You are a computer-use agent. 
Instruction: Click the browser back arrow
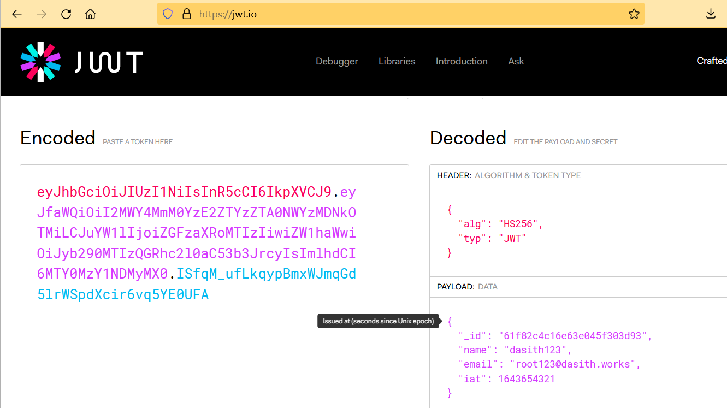point(17,14)
